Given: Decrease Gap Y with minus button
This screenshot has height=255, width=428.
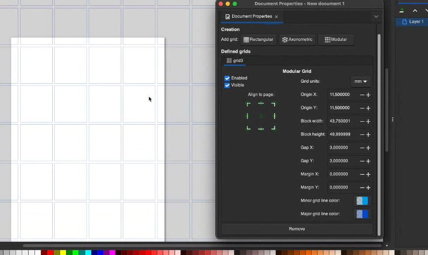Looking at the screenshot, I should click(x=362, y=161).
